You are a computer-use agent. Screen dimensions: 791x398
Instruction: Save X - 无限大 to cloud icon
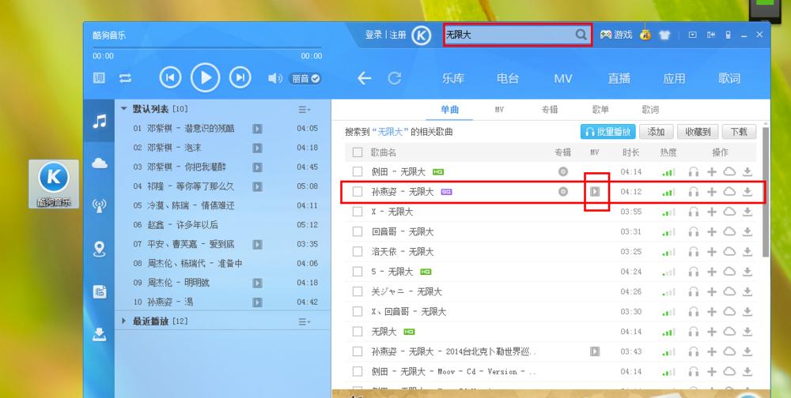729,212
